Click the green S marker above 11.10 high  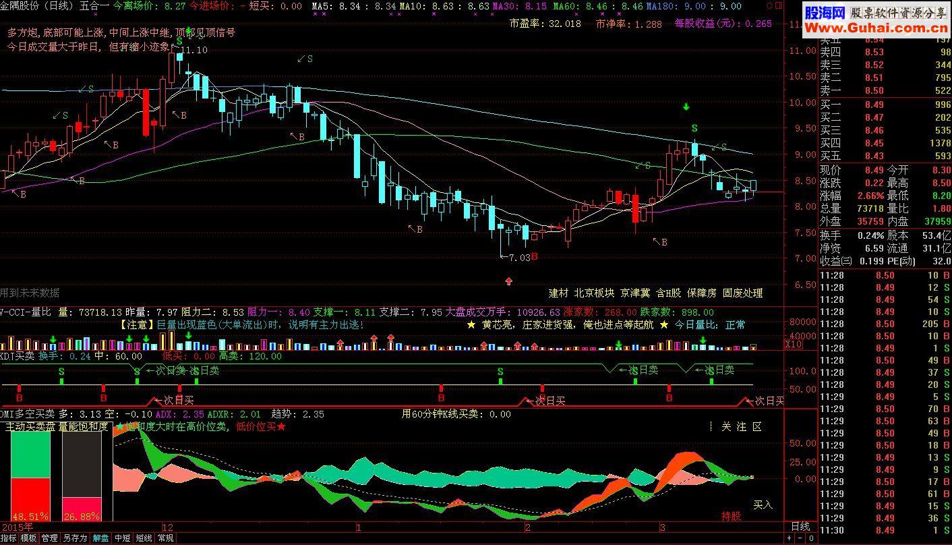(x=180, y=41)
